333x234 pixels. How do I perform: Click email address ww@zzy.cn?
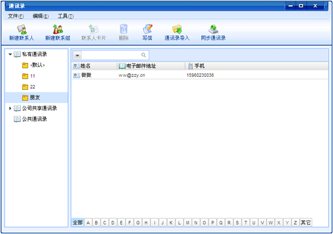[132, 75]
